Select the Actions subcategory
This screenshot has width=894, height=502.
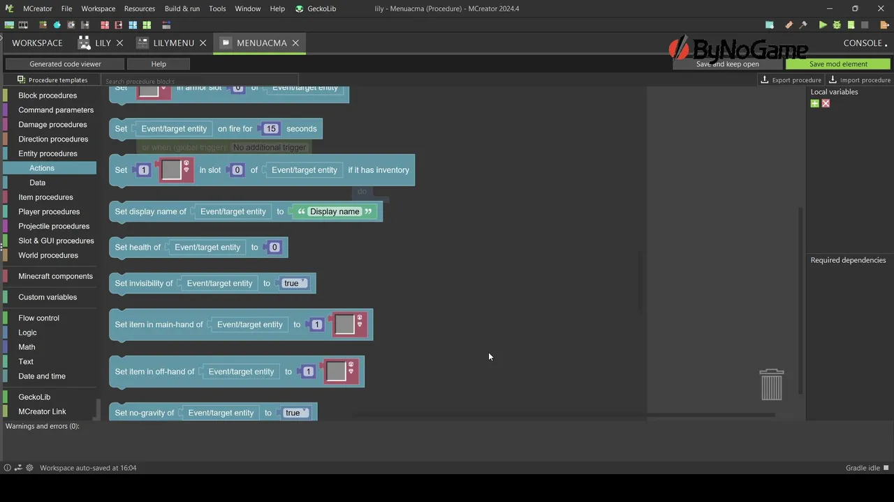[42, 168]
